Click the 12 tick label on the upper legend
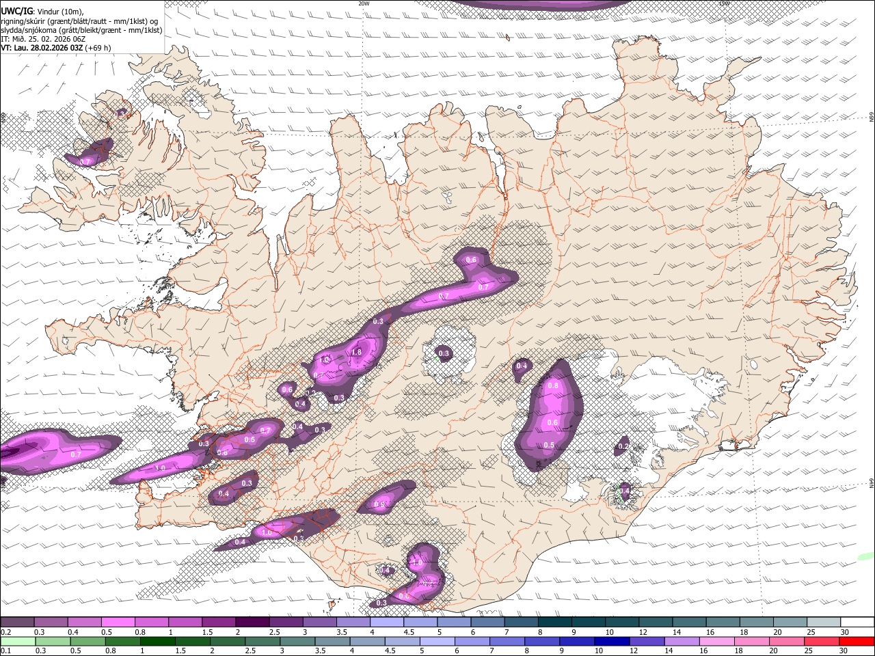875x656 pixels. tap(644, 632)
